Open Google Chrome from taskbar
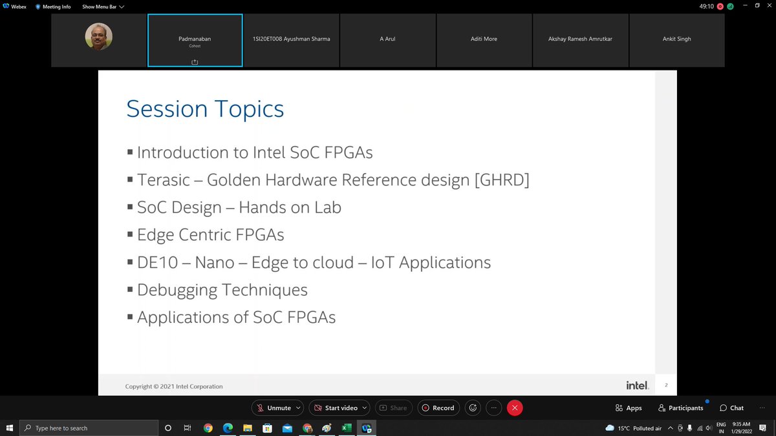This screenshot has width=776, height=436. [x=208, y=428]
